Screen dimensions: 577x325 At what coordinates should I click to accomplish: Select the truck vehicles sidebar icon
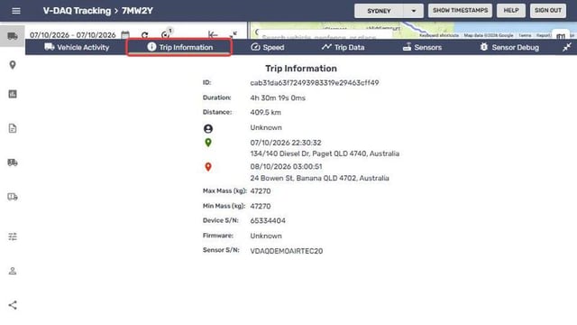click(x=13, y=36)
